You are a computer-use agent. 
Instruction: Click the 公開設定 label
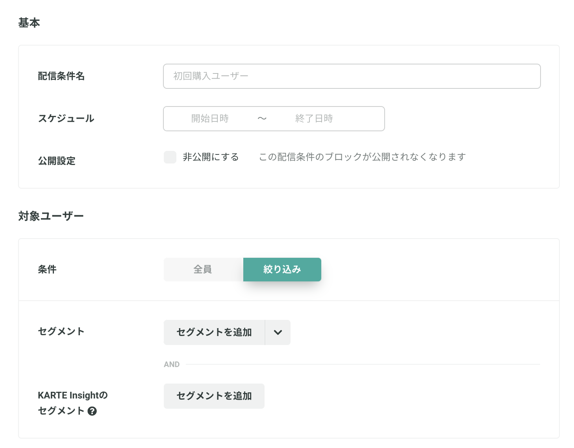pyautogui.click(x=57, y=161)
